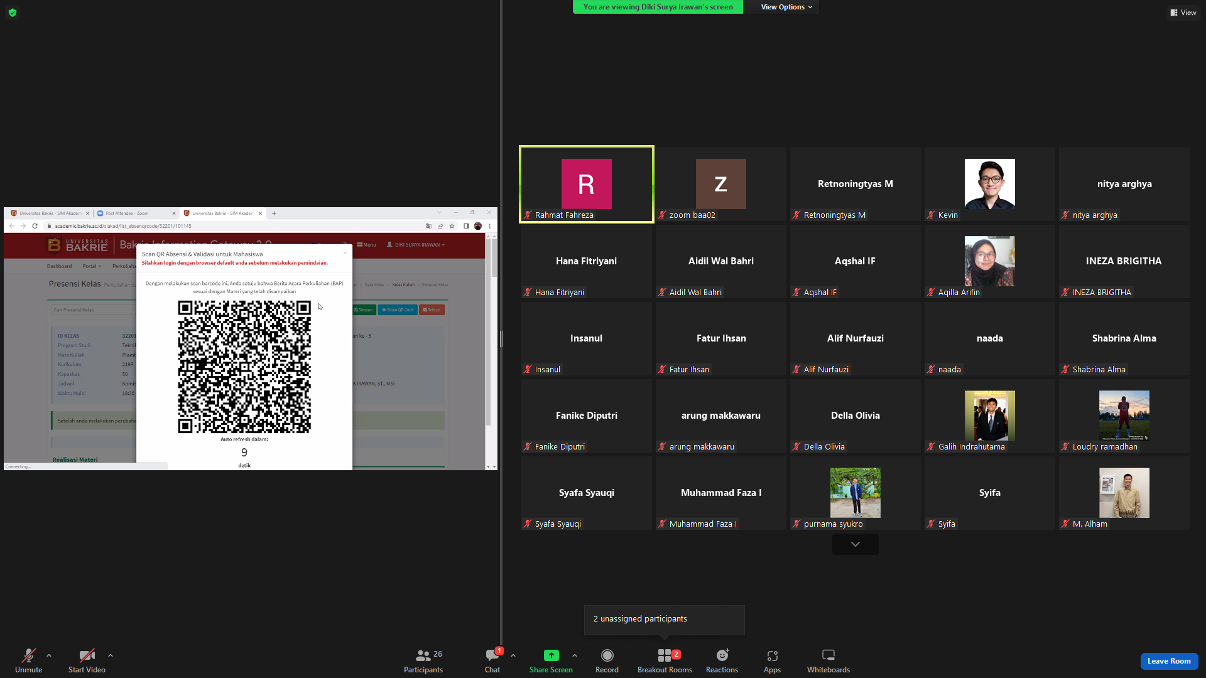Open the Chrome three-dot menu in shared screen
Image resolution: width=1206 pixels, height=678 pixels.
(490, 226)
